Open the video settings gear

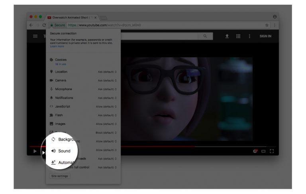[x=255, y=151]
